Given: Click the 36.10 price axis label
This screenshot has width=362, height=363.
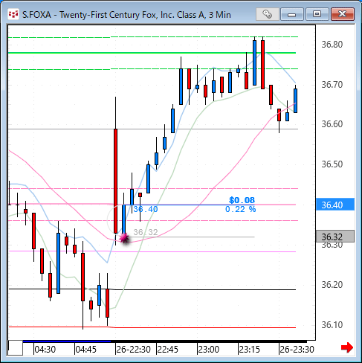Looking at the screenshot, I should pyautogui.click(x=332, y=325).
